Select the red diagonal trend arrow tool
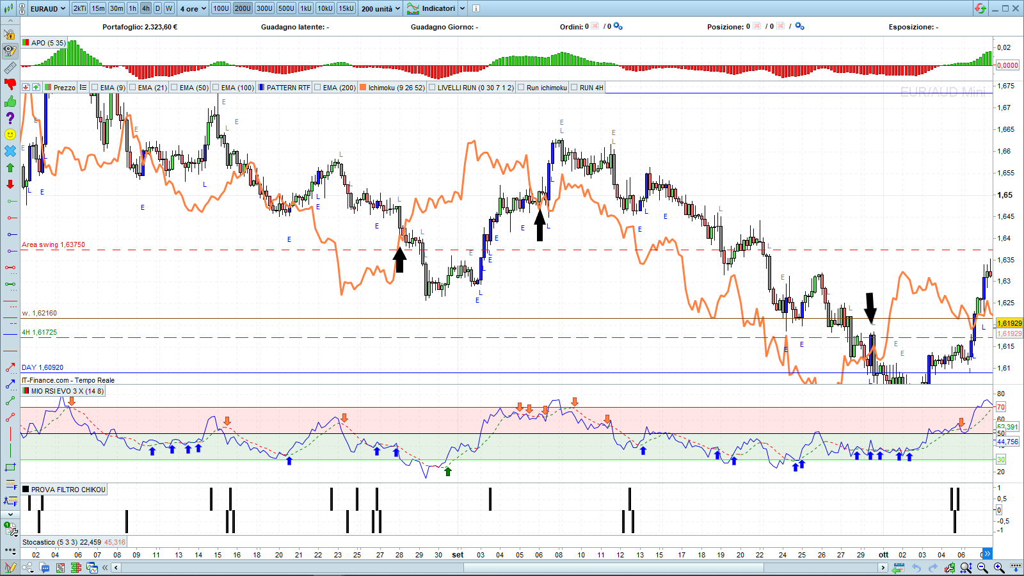The height and width of the screenshot is (576, 1024). (10, 367)
